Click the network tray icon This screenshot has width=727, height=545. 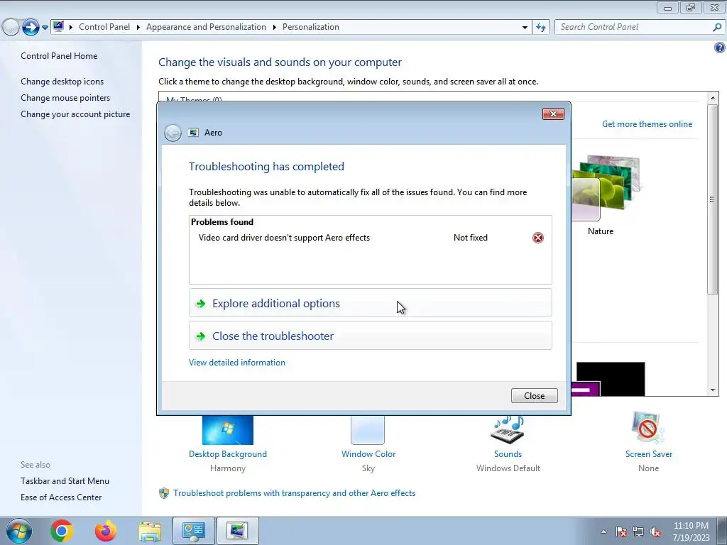638,532
